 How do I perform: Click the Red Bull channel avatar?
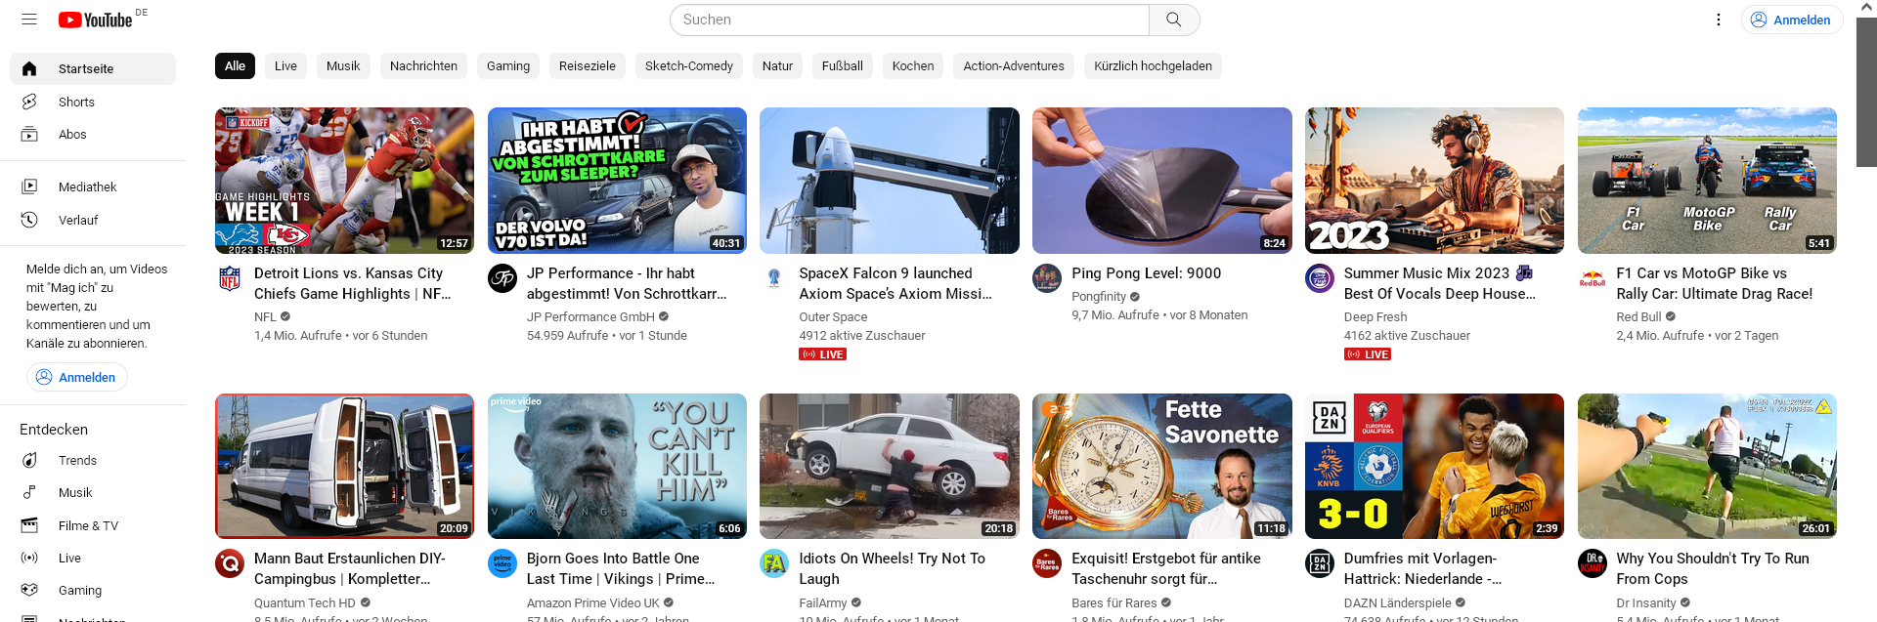coord(1593,278)
